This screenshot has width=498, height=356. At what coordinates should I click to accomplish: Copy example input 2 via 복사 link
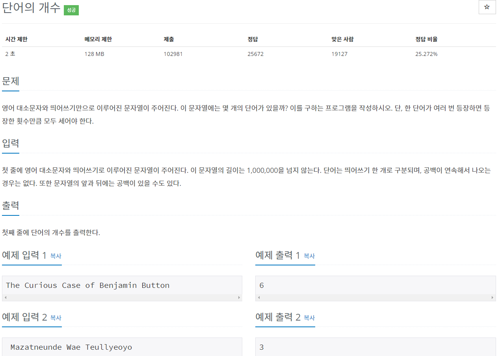pyautogui.click(x=56, y=318)
